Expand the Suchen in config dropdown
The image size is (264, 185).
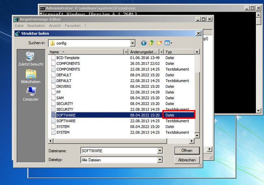point(133,43)
